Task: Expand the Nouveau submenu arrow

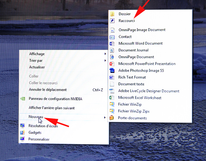Action: (x=105, y=117)
